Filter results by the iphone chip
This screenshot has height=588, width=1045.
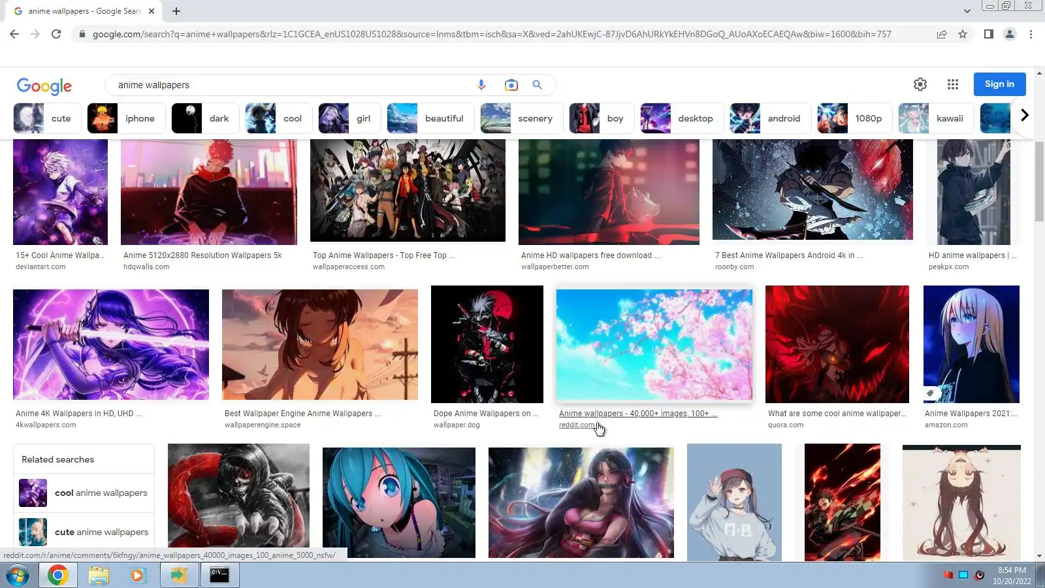126,118
